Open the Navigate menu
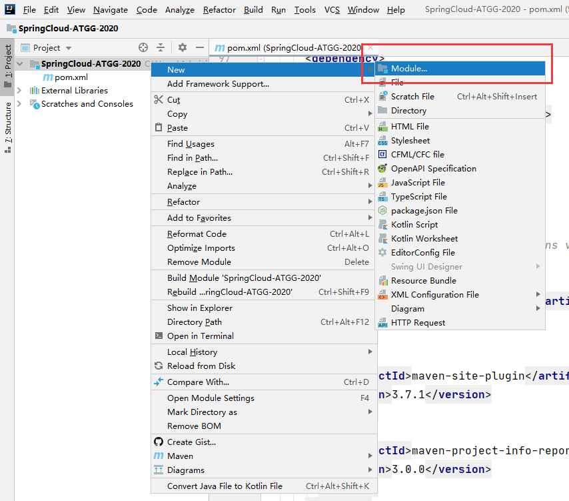The height and width of the screenshot is (501, 569). 111,10
